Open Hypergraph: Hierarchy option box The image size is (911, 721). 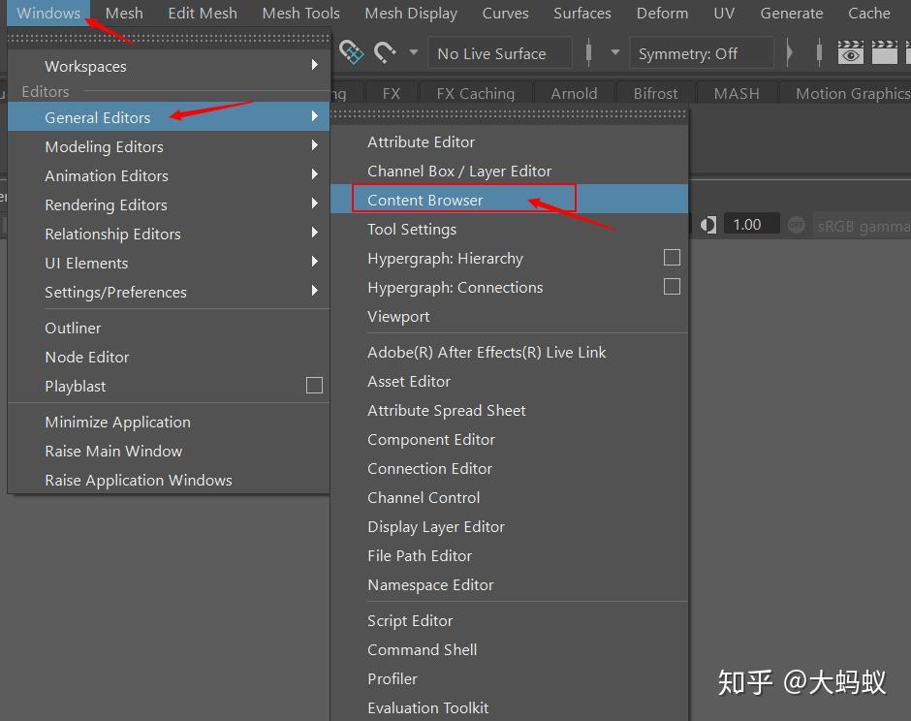672,258
